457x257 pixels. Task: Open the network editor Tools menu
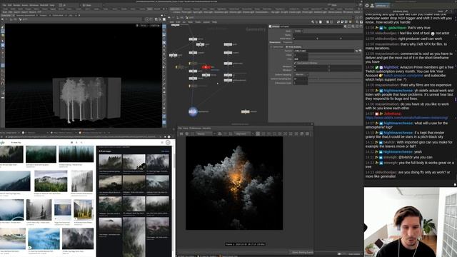pyautogui.click(x=198, y=22)
